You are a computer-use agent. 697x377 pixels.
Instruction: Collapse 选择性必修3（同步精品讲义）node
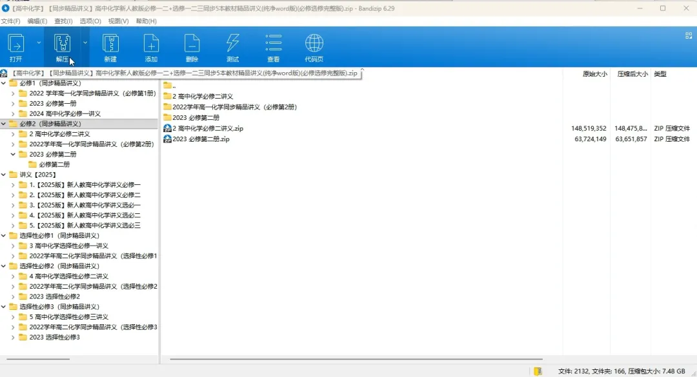click(x=4, y=306)
